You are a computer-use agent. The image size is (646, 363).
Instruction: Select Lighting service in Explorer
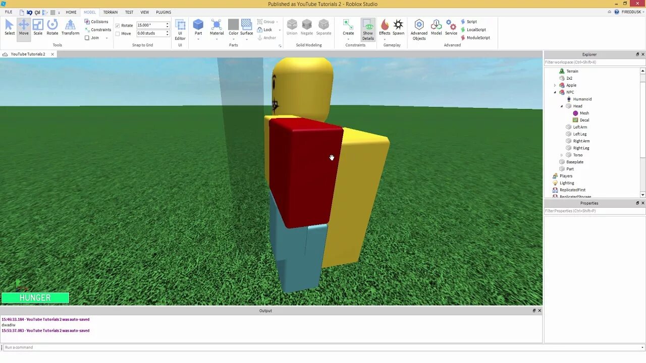[x=567, y=183]
